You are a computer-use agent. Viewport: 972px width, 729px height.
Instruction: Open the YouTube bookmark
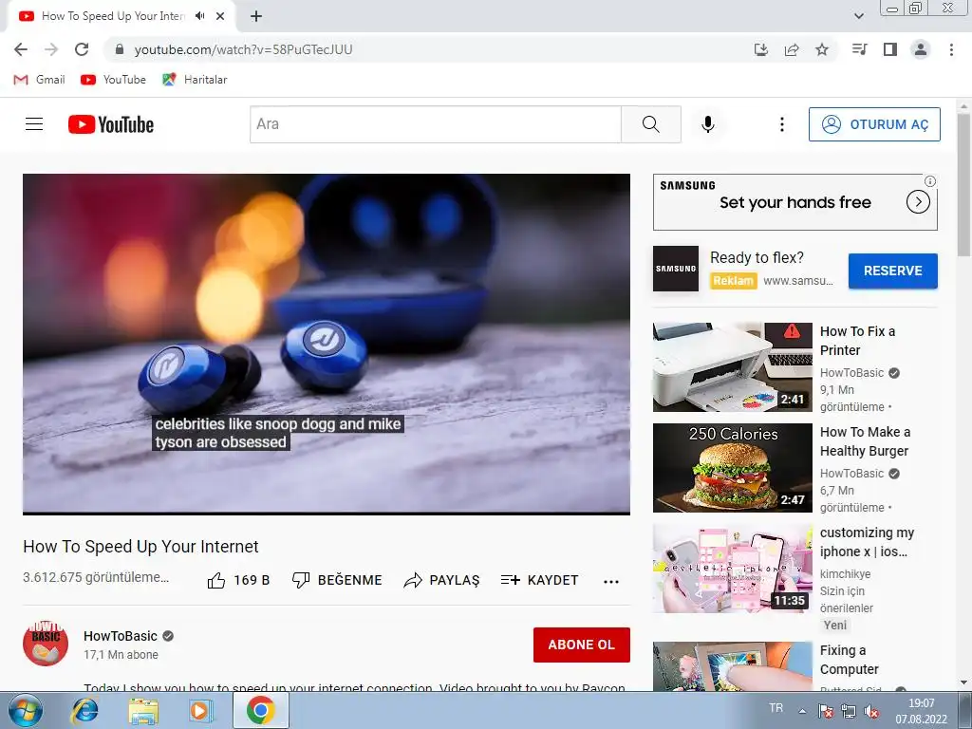114,80
